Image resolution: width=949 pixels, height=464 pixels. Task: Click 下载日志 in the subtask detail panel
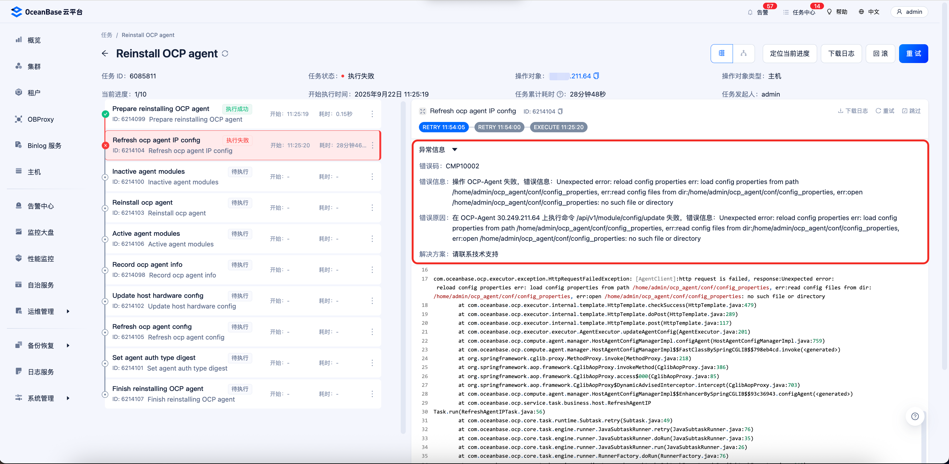[x=853, y=111]
